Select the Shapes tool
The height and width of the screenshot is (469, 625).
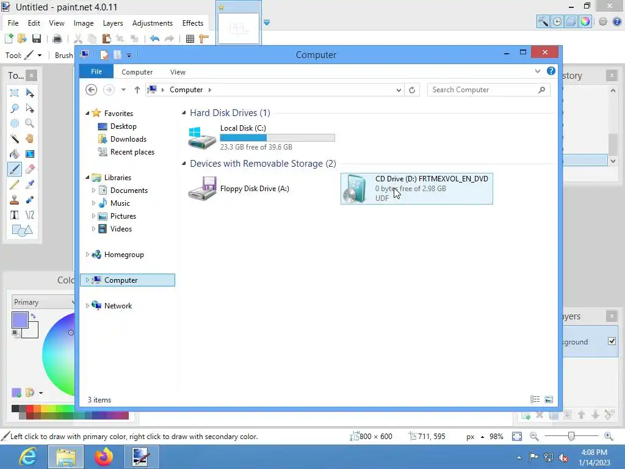click(22, 230)
